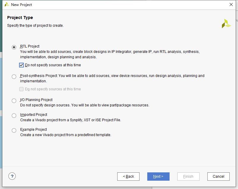The height and width of the screenshot is (189, 238).
Task: Click the Example Project label text
Action: click(33, 130)
